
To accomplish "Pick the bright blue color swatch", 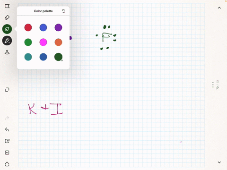I will pos(43,27).
